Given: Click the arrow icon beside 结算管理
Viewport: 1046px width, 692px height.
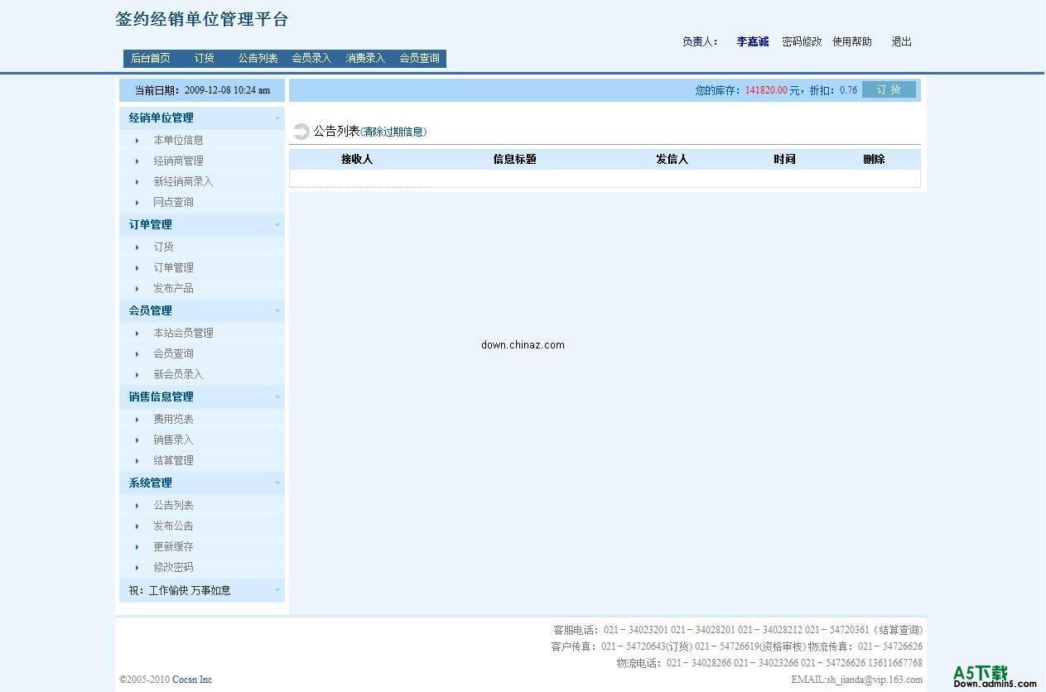Looking at the screenshot, I should coord(137,460).
